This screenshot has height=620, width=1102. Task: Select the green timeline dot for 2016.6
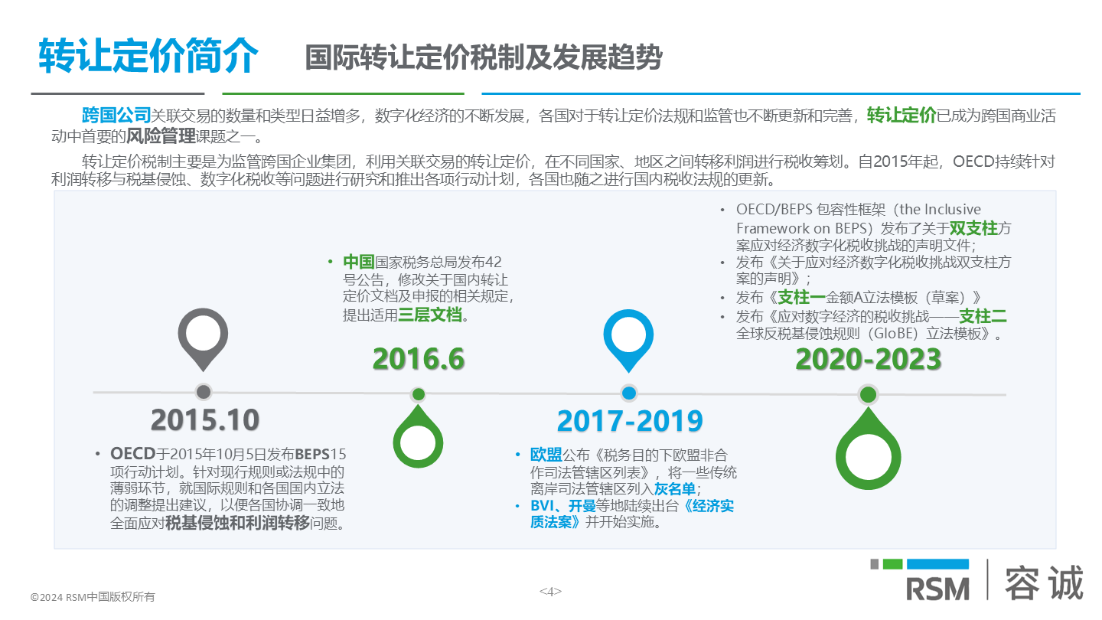[418, 394]
